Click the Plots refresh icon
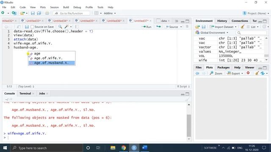This screenshot has height=152, width=271. (263, 73)
